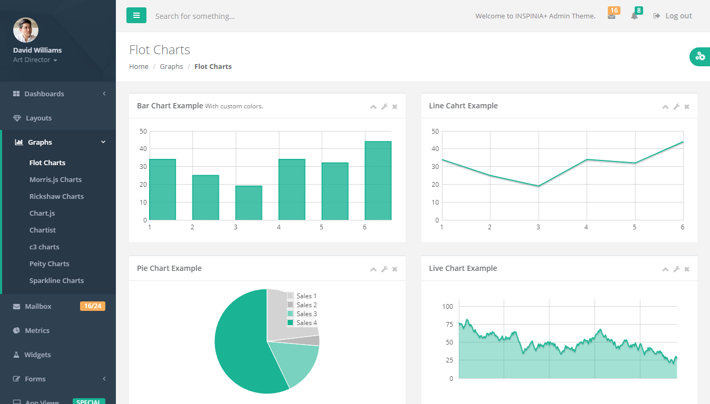Click the envelope messages icon in header
The image size is (710, 404).
coord(611,16)
